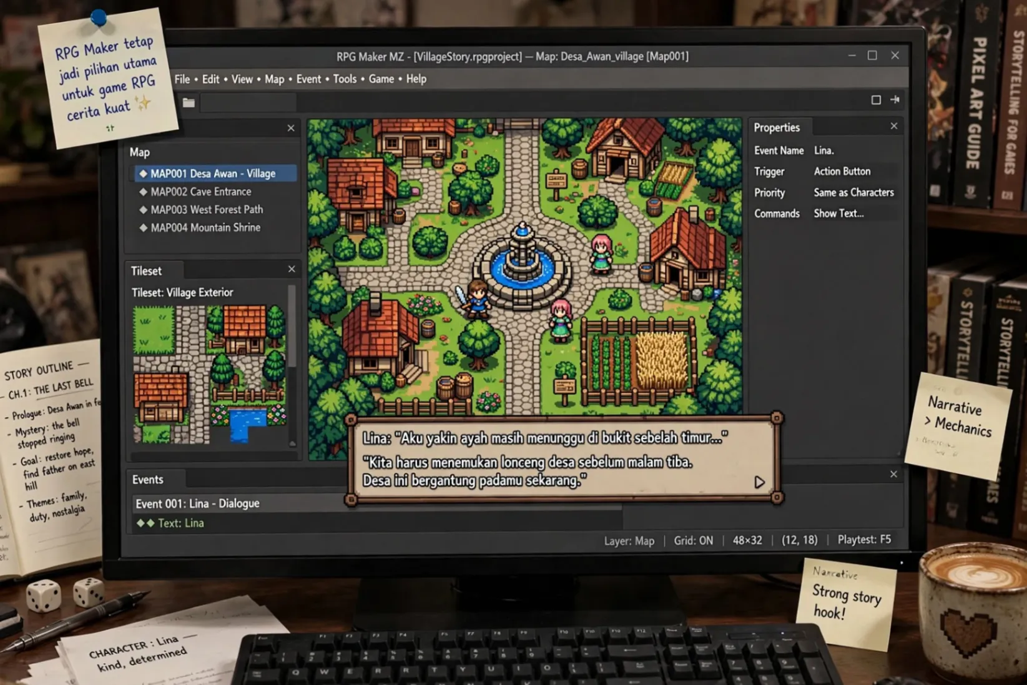Image resolution: width=1027 pixels, height=685 pixels.
Task: Close the Tileset panel
Action: click(292, 269)
